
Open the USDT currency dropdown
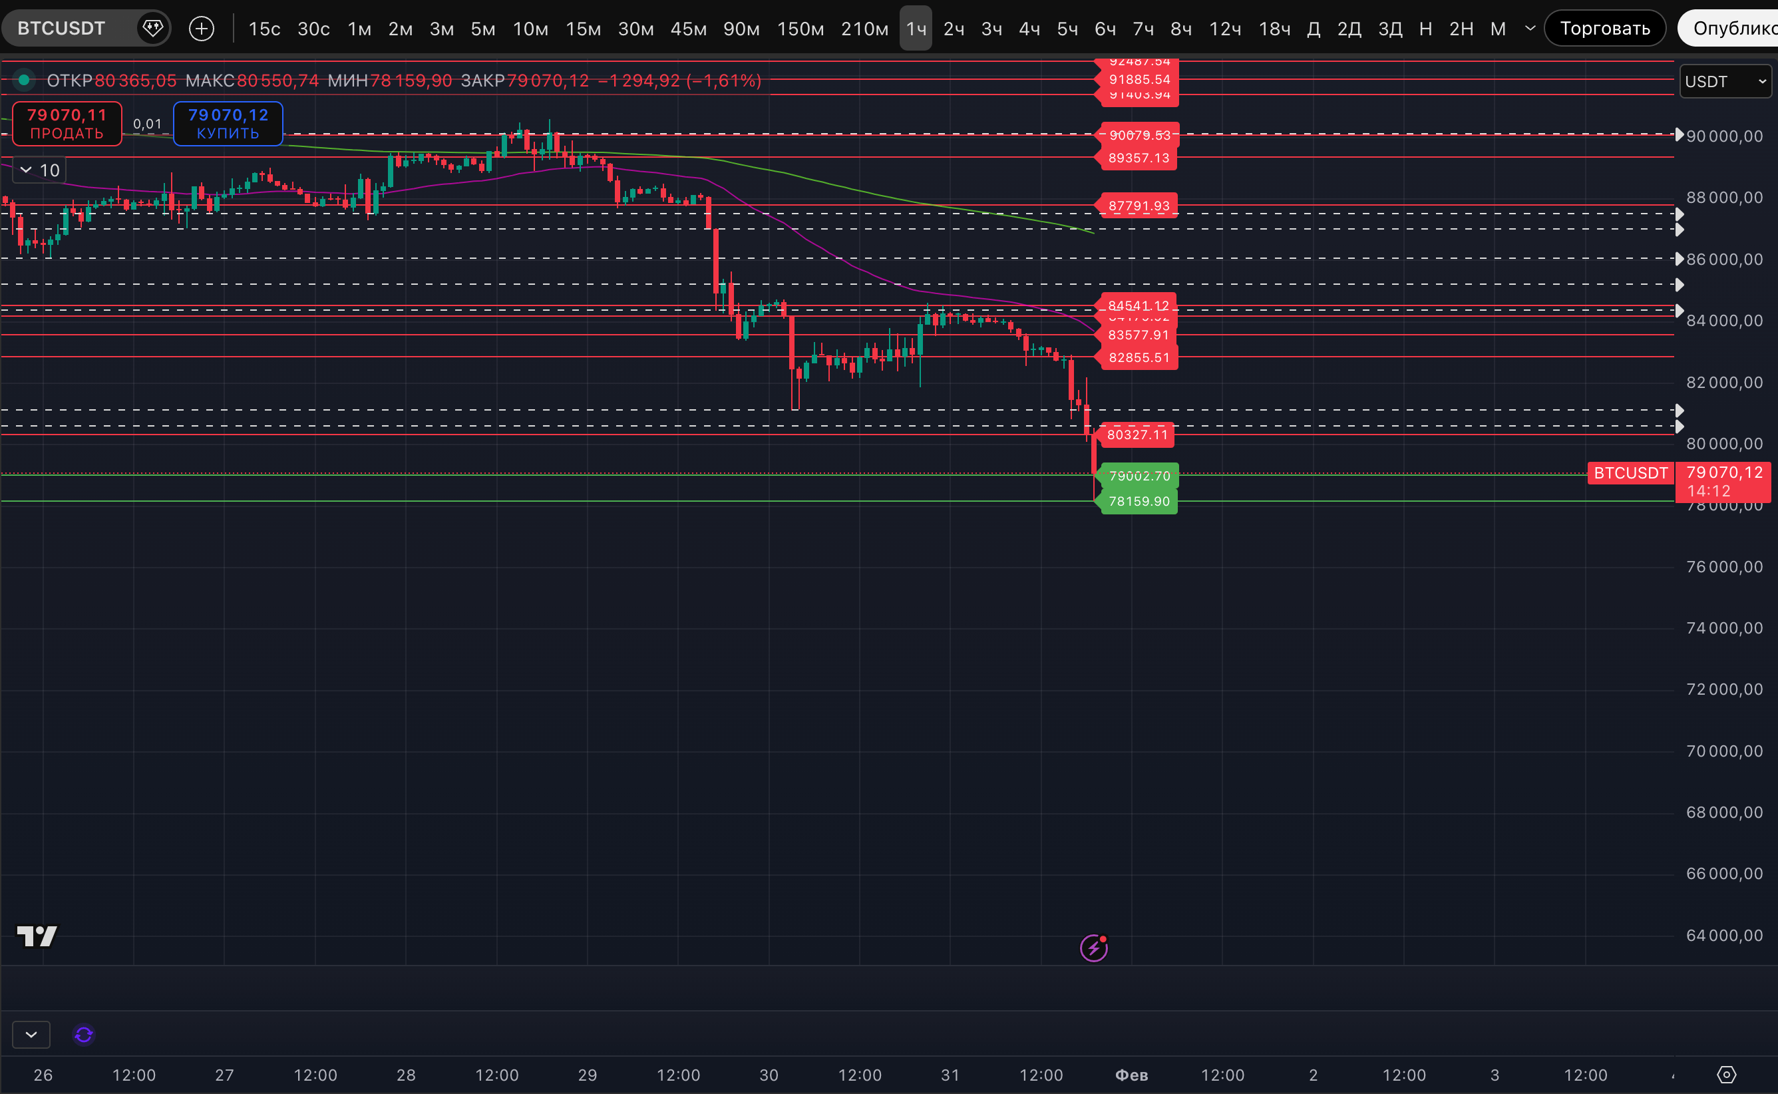click(x=1725, y=81)
